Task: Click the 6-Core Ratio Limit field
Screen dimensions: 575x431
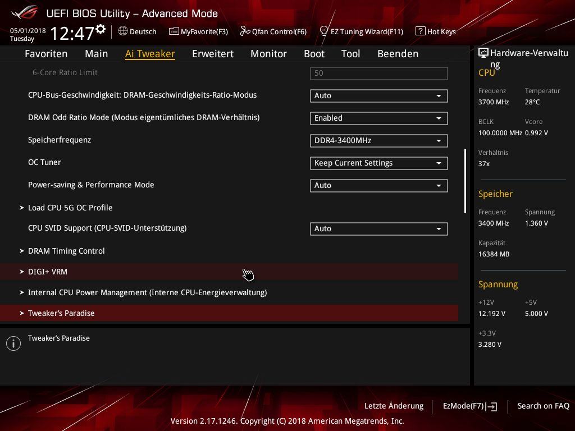Action: click(379, 74)
